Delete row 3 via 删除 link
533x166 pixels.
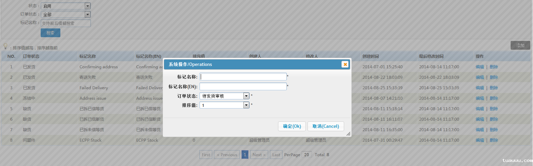pyautogui.click(x=494, y=88)
